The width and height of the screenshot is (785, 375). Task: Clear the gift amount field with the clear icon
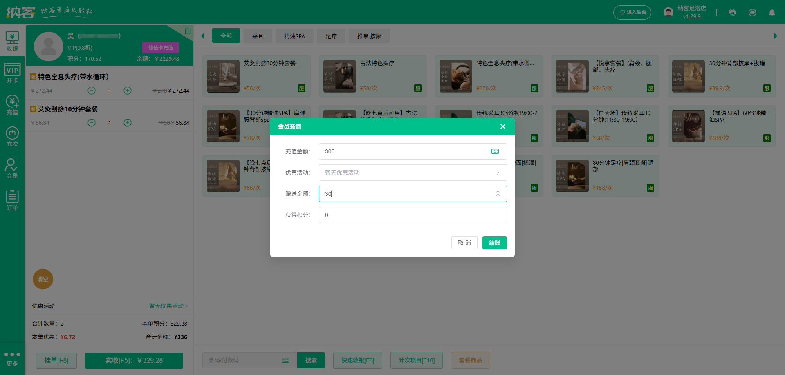tap(498, 194)
